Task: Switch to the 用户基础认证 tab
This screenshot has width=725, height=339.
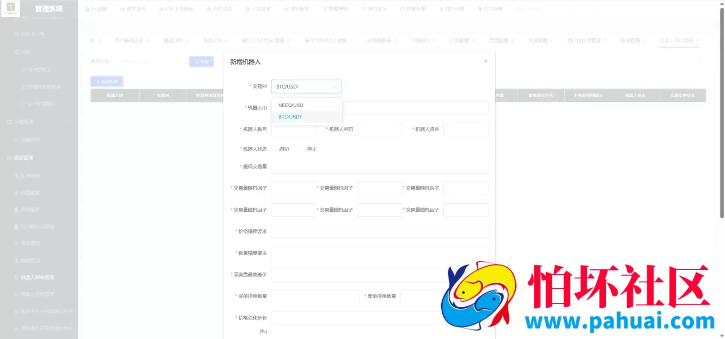Action: [x=129, y=40]
